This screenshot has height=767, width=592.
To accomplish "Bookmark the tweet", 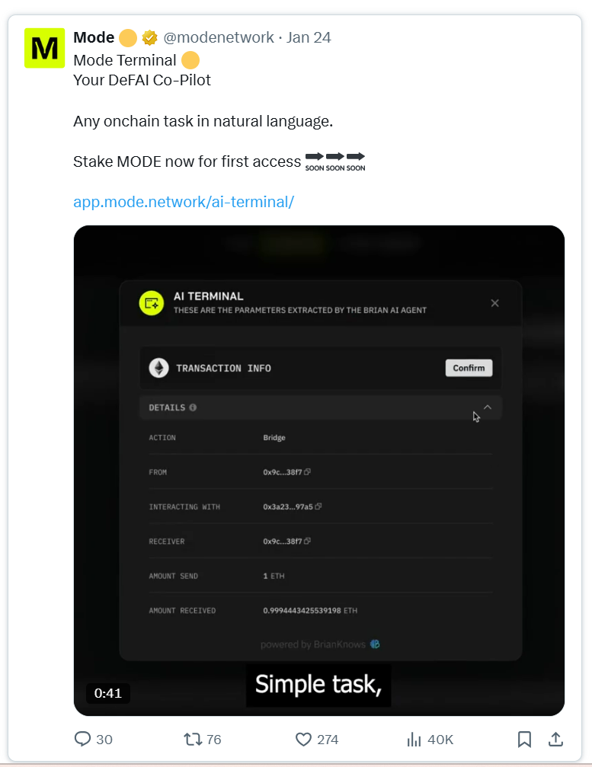I will click(x=524, y=739).
